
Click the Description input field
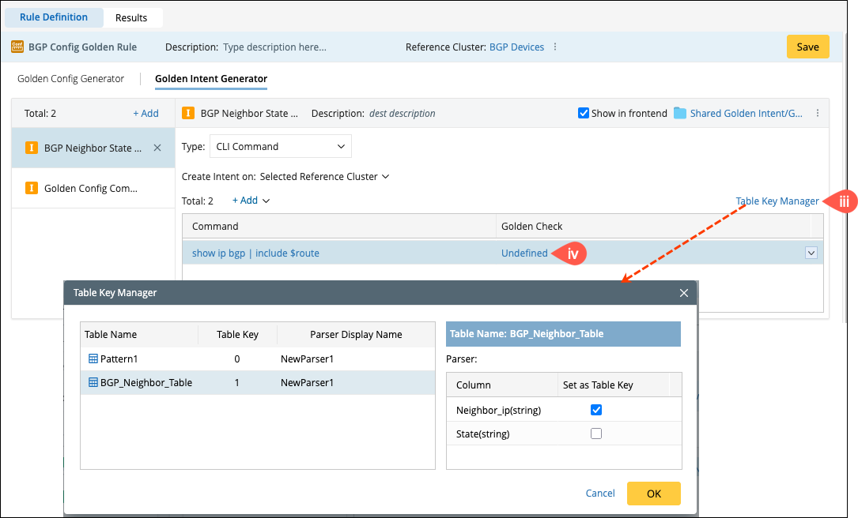pyautogui.click(x=274, y=47)
